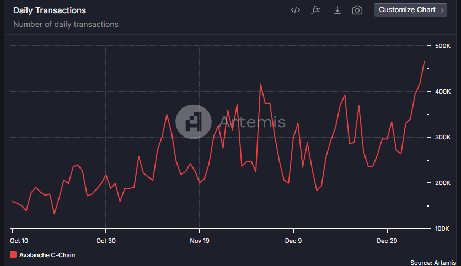Open the fx formula icon

315,10
